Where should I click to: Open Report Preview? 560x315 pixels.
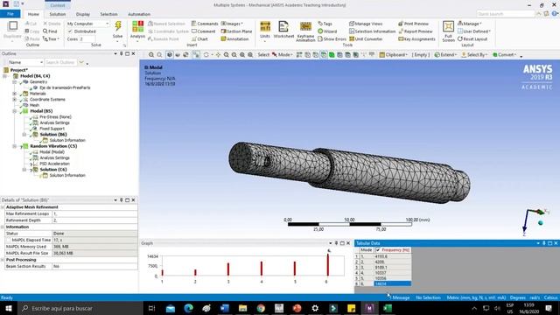point(416,31)
